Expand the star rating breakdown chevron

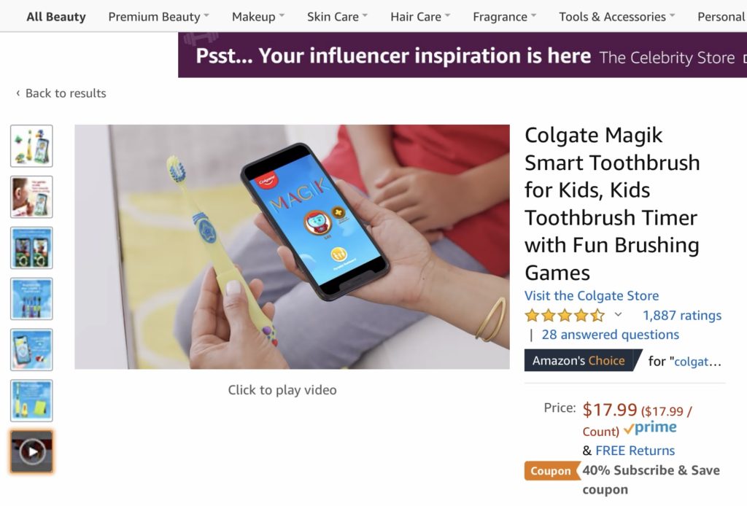[x=619, y=315]
